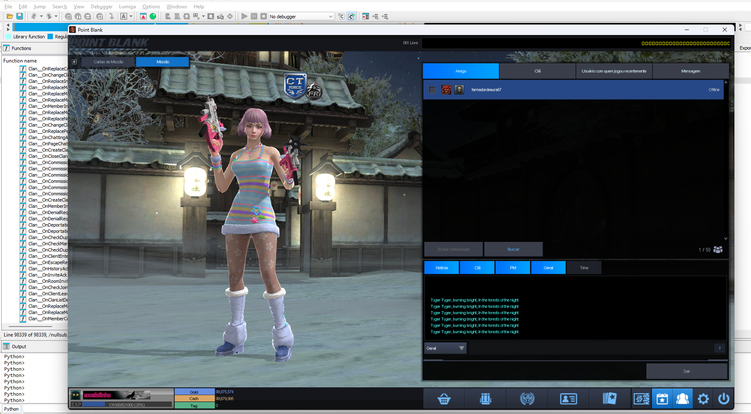Click the debugger stop icon
The image size is (751, 414).
[264, 16]
